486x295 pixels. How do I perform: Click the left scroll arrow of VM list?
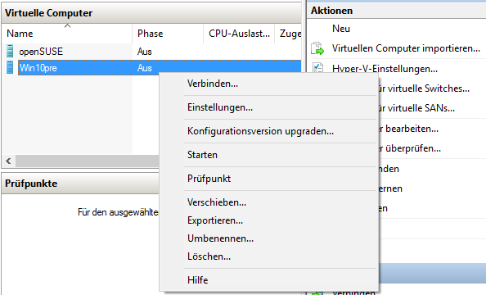click(x=9, y=161)
